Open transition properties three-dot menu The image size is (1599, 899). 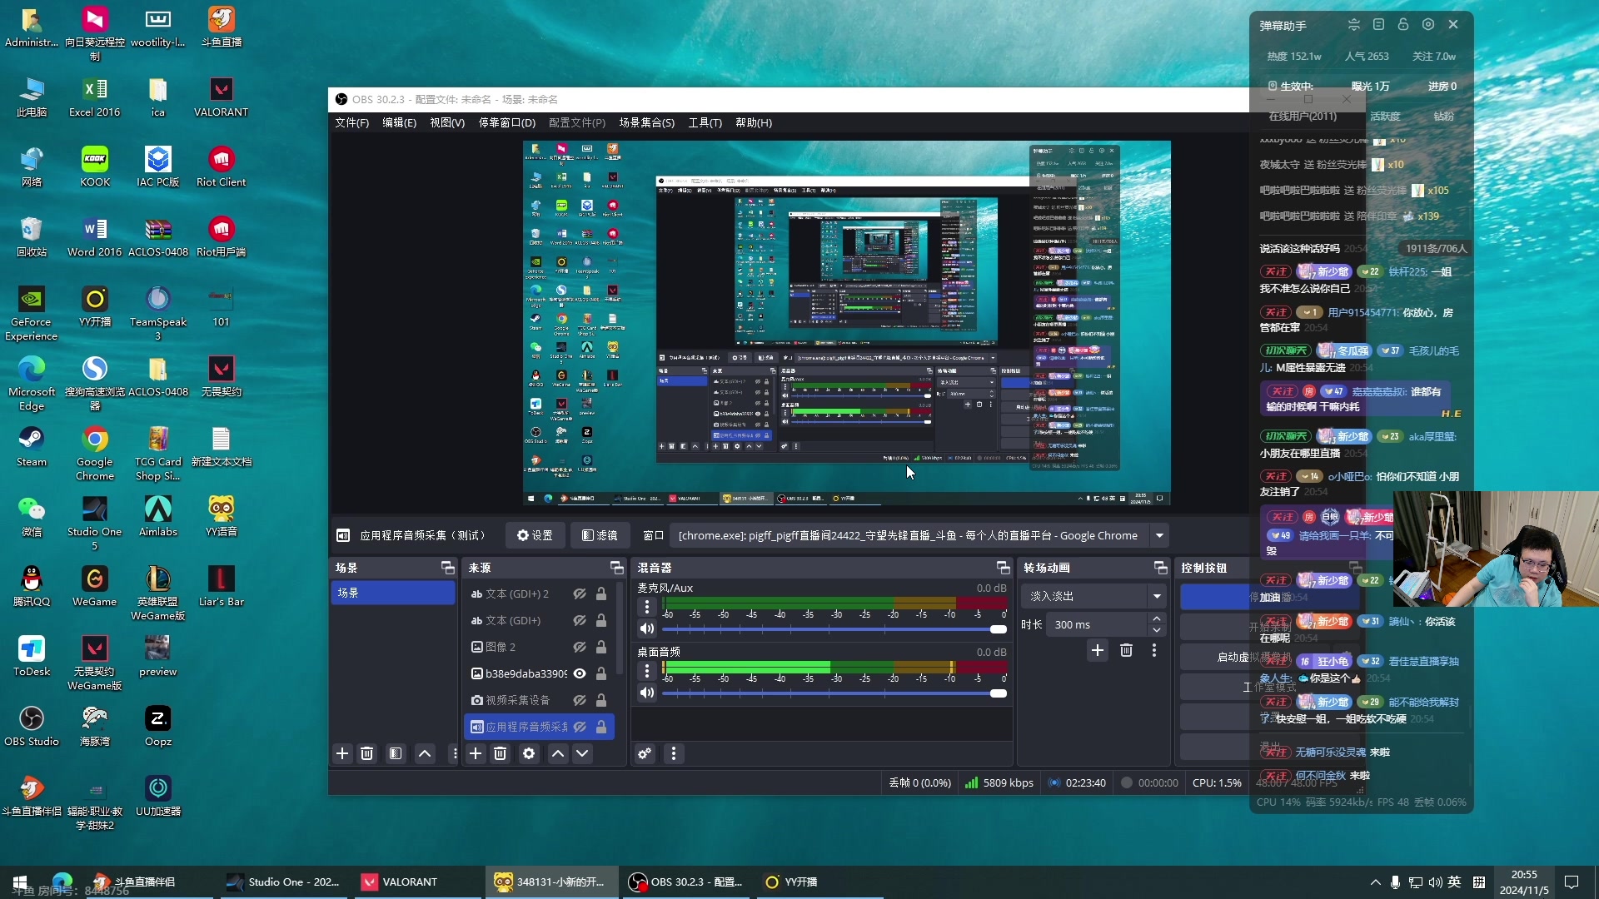point(1154,651)
